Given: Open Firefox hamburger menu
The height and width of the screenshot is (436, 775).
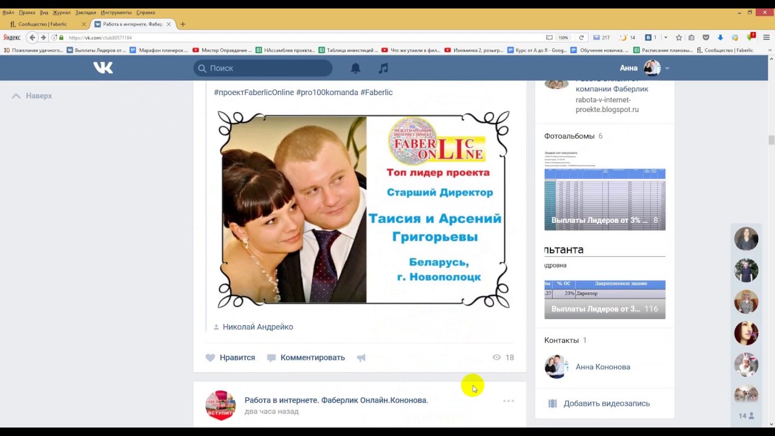Looking at the screenshot, I should [x=766, y=38].
